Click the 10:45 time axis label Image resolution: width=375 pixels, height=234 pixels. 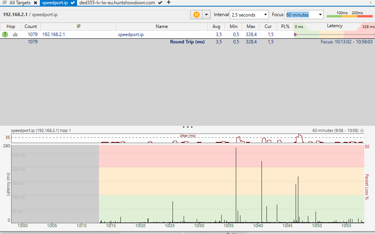[x=287, y=226]
